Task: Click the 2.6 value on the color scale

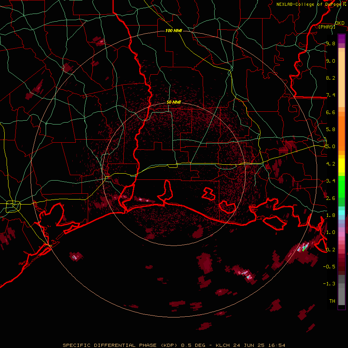Action: click(331, 198)
